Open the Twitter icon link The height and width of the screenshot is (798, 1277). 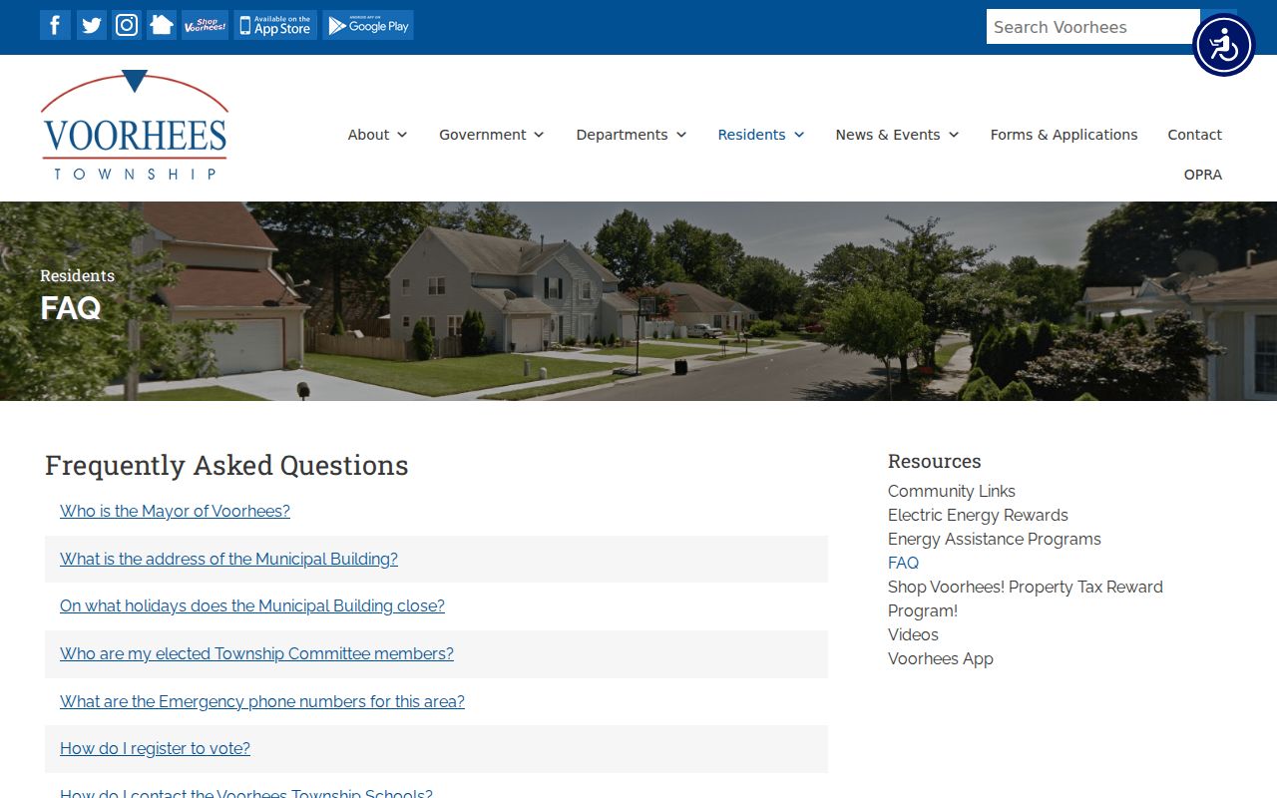[91, 25]
